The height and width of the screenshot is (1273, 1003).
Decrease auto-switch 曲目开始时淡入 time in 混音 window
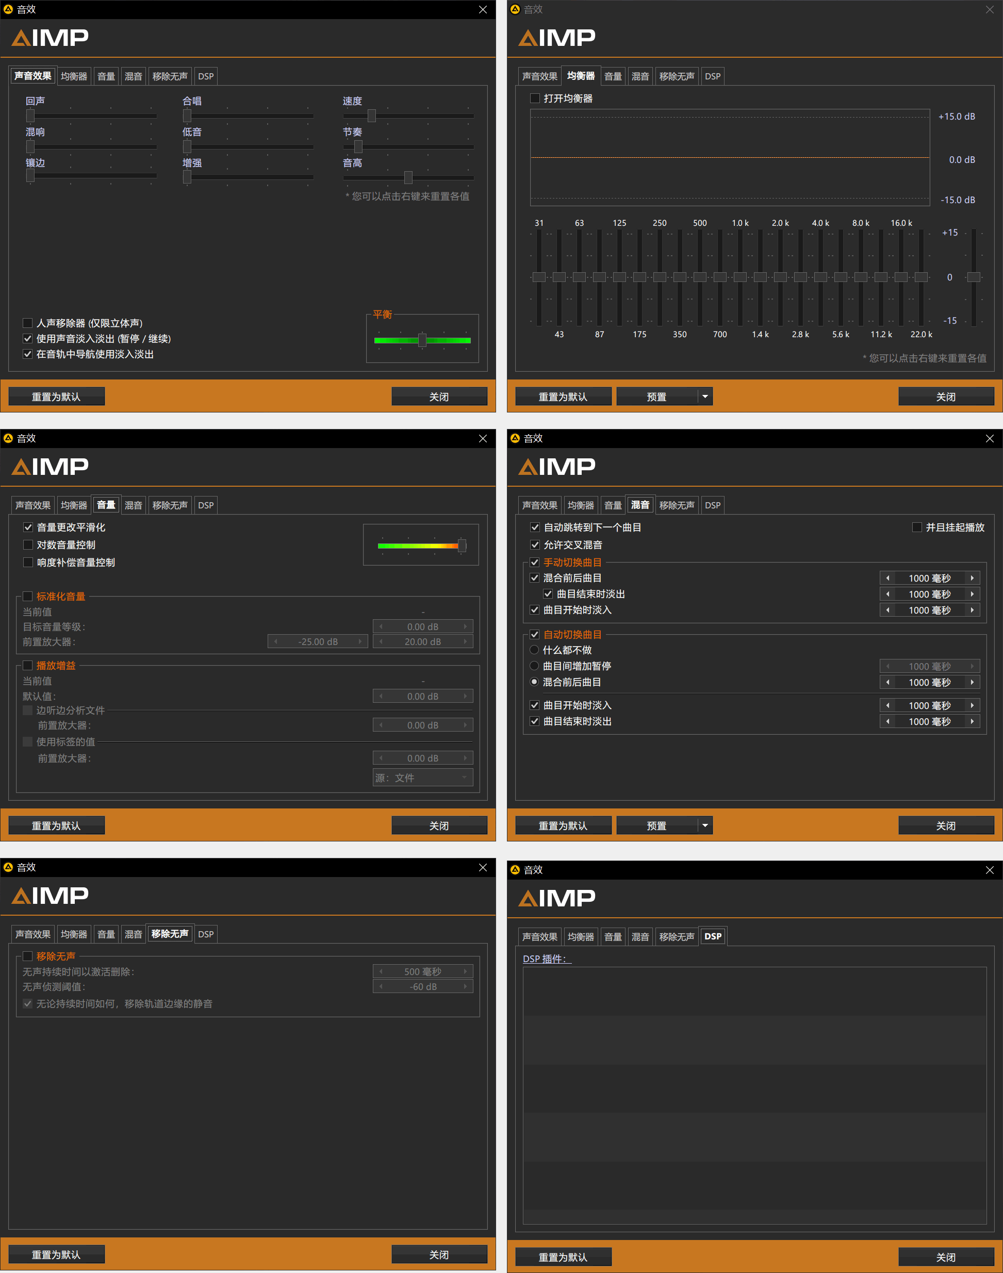[887, 705]
